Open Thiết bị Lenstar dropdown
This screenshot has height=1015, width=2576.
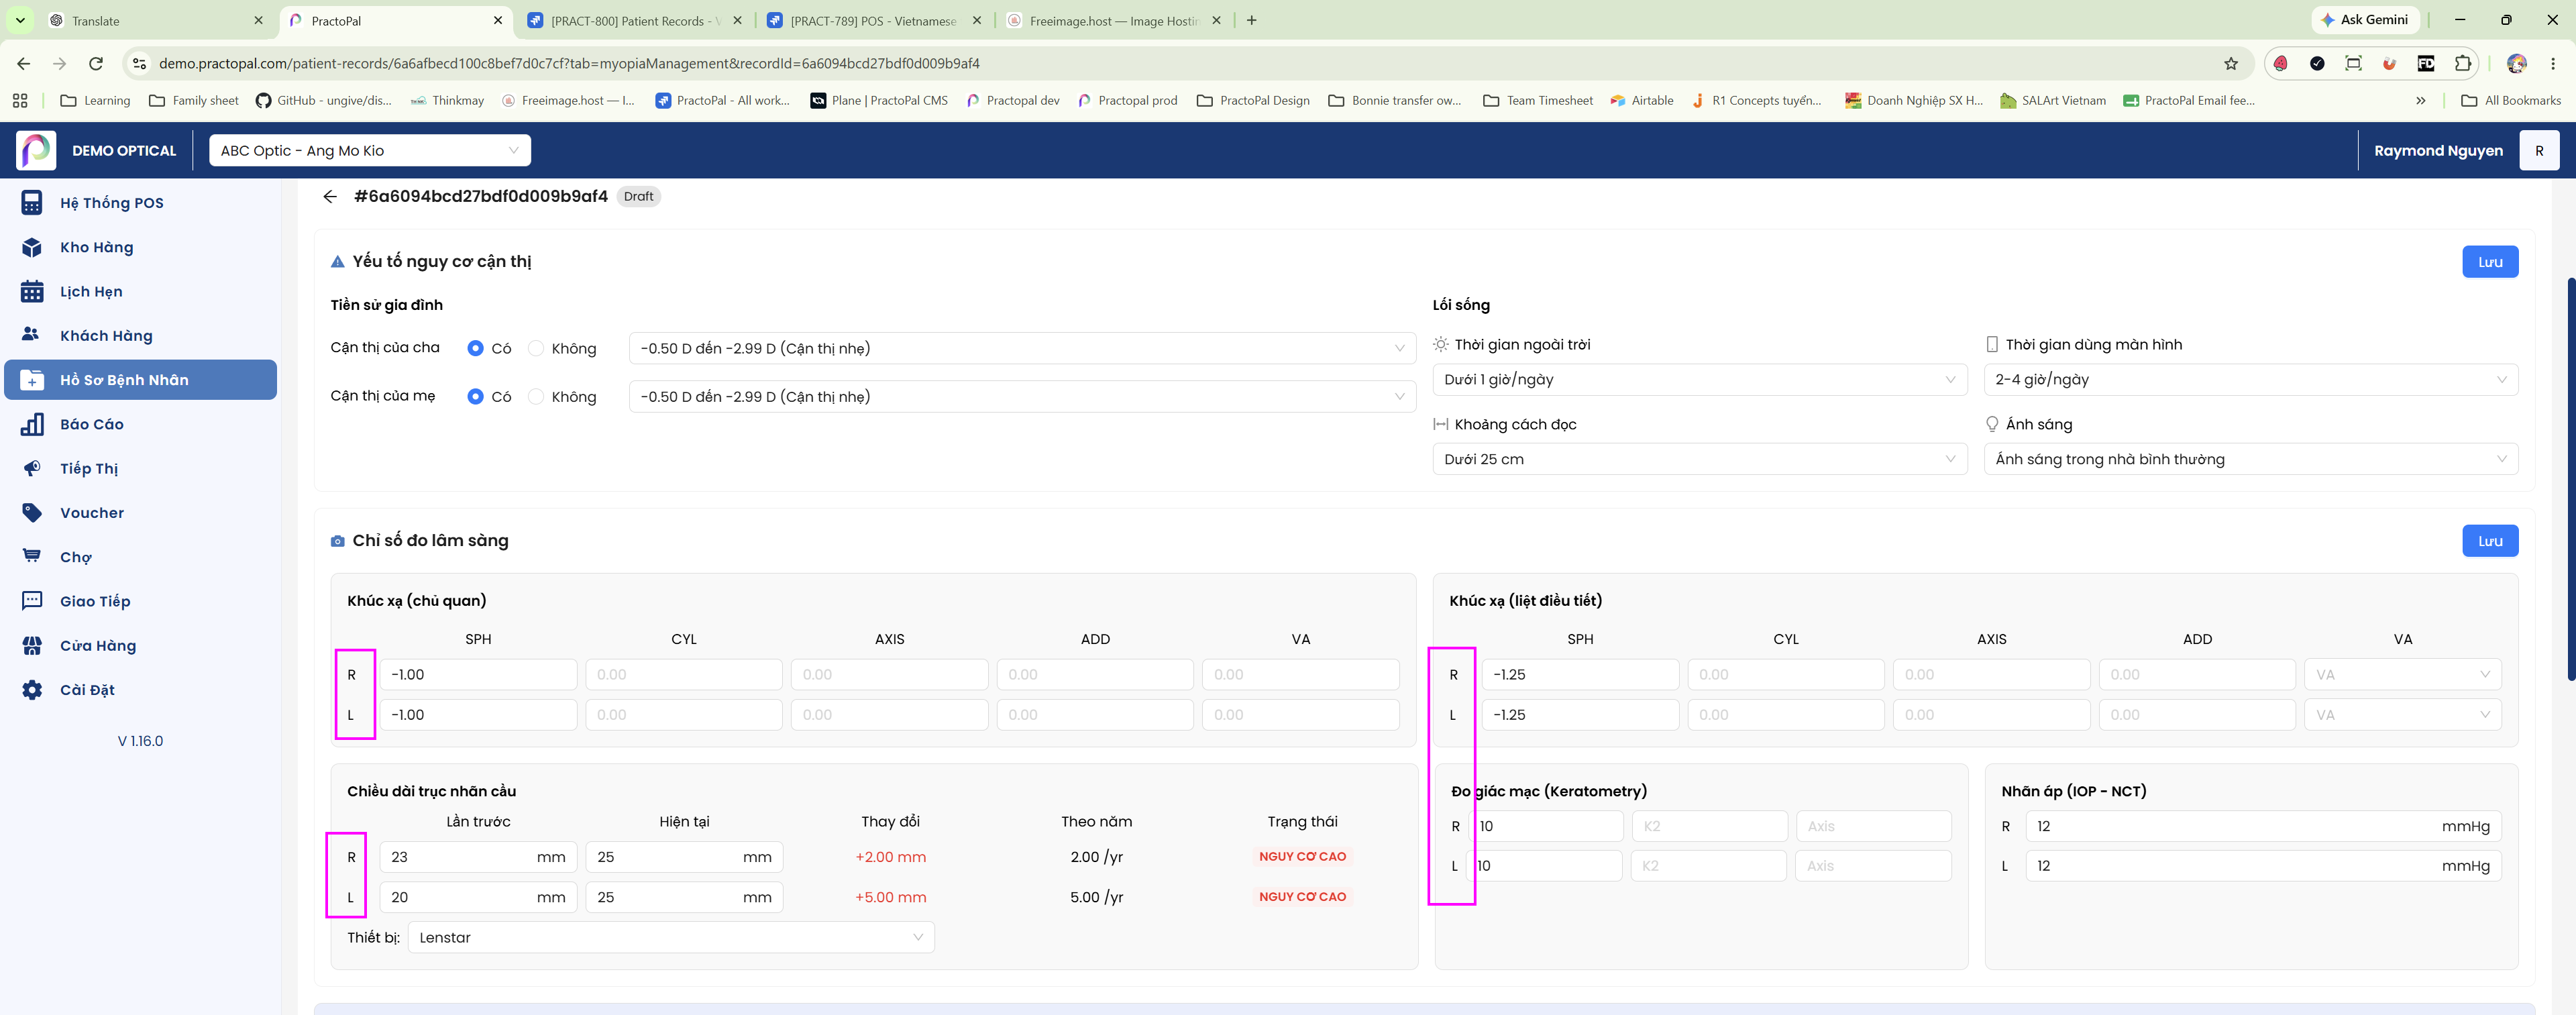click(671, 937)
